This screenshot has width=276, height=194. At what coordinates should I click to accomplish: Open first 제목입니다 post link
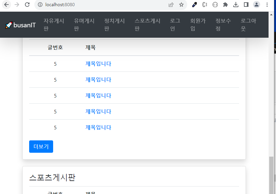pyautogui.click(x=98, y=64)
